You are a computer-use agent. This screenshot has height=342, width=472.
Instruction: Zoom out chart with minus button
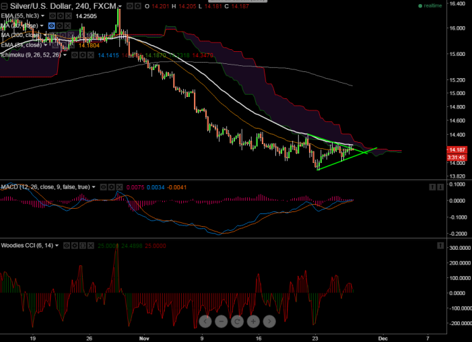coord(222,322)
